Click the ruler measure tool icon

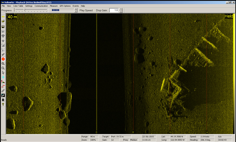pyautogui.click(x=3, y=91)
